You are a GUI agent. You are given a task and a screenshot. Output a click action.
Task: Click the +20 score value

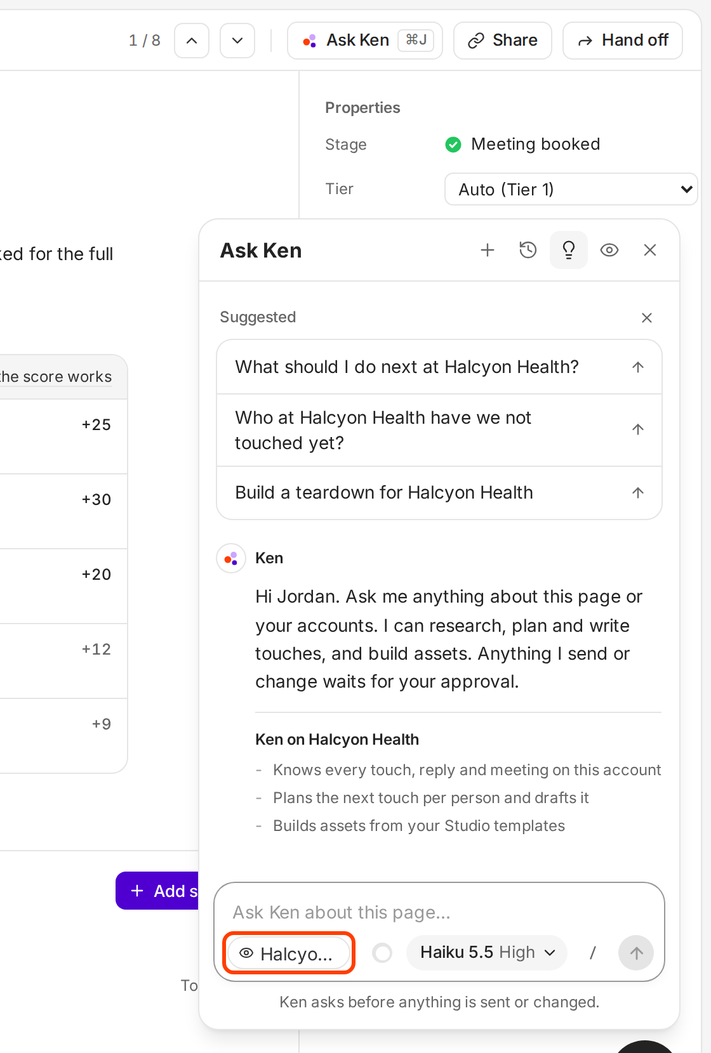pyautogui.click(x=96, y=575)
